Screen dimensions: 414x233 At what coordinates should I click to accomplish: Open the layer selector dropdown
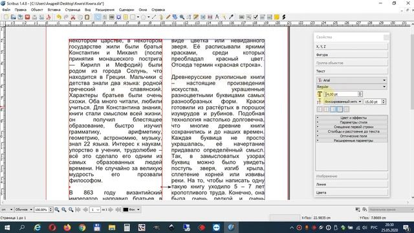pos(131,210)
